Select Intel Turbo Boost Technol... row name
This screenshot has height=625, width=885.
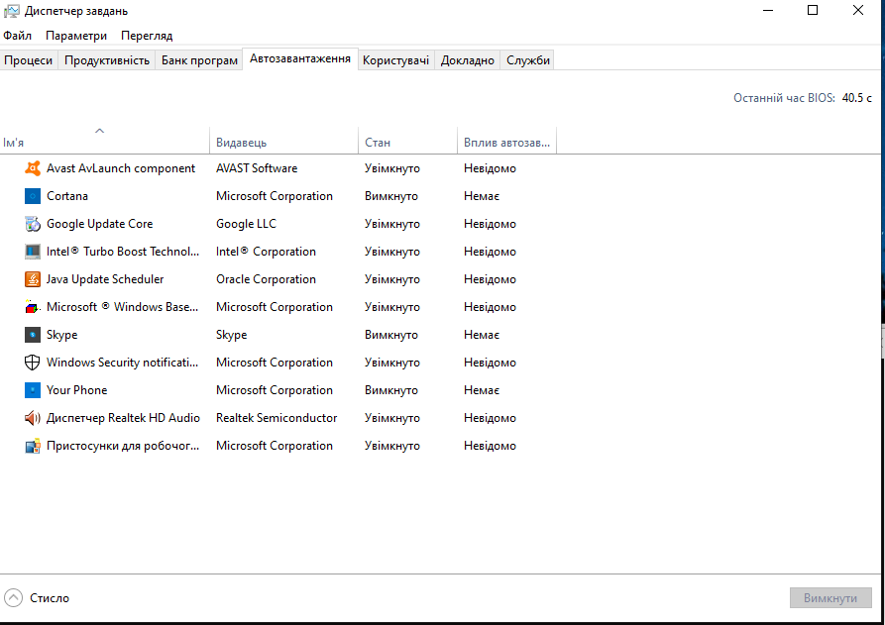click(x=123, y=251)
